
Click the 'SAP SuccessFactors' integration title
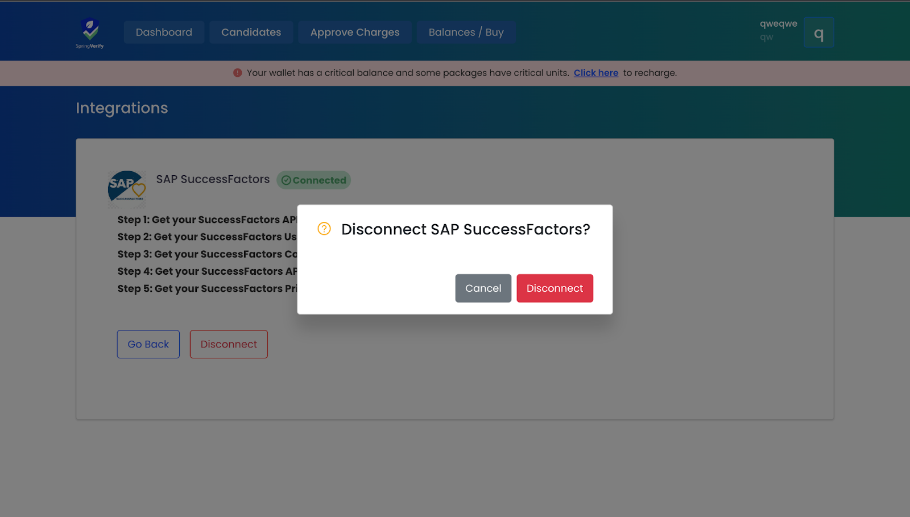coord(213,179)
